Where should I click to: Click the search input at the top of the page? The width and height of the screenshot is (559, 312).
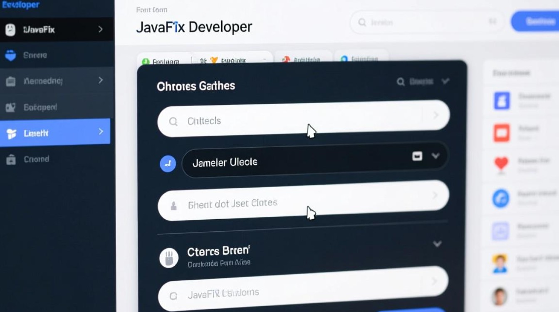point(424,22)
